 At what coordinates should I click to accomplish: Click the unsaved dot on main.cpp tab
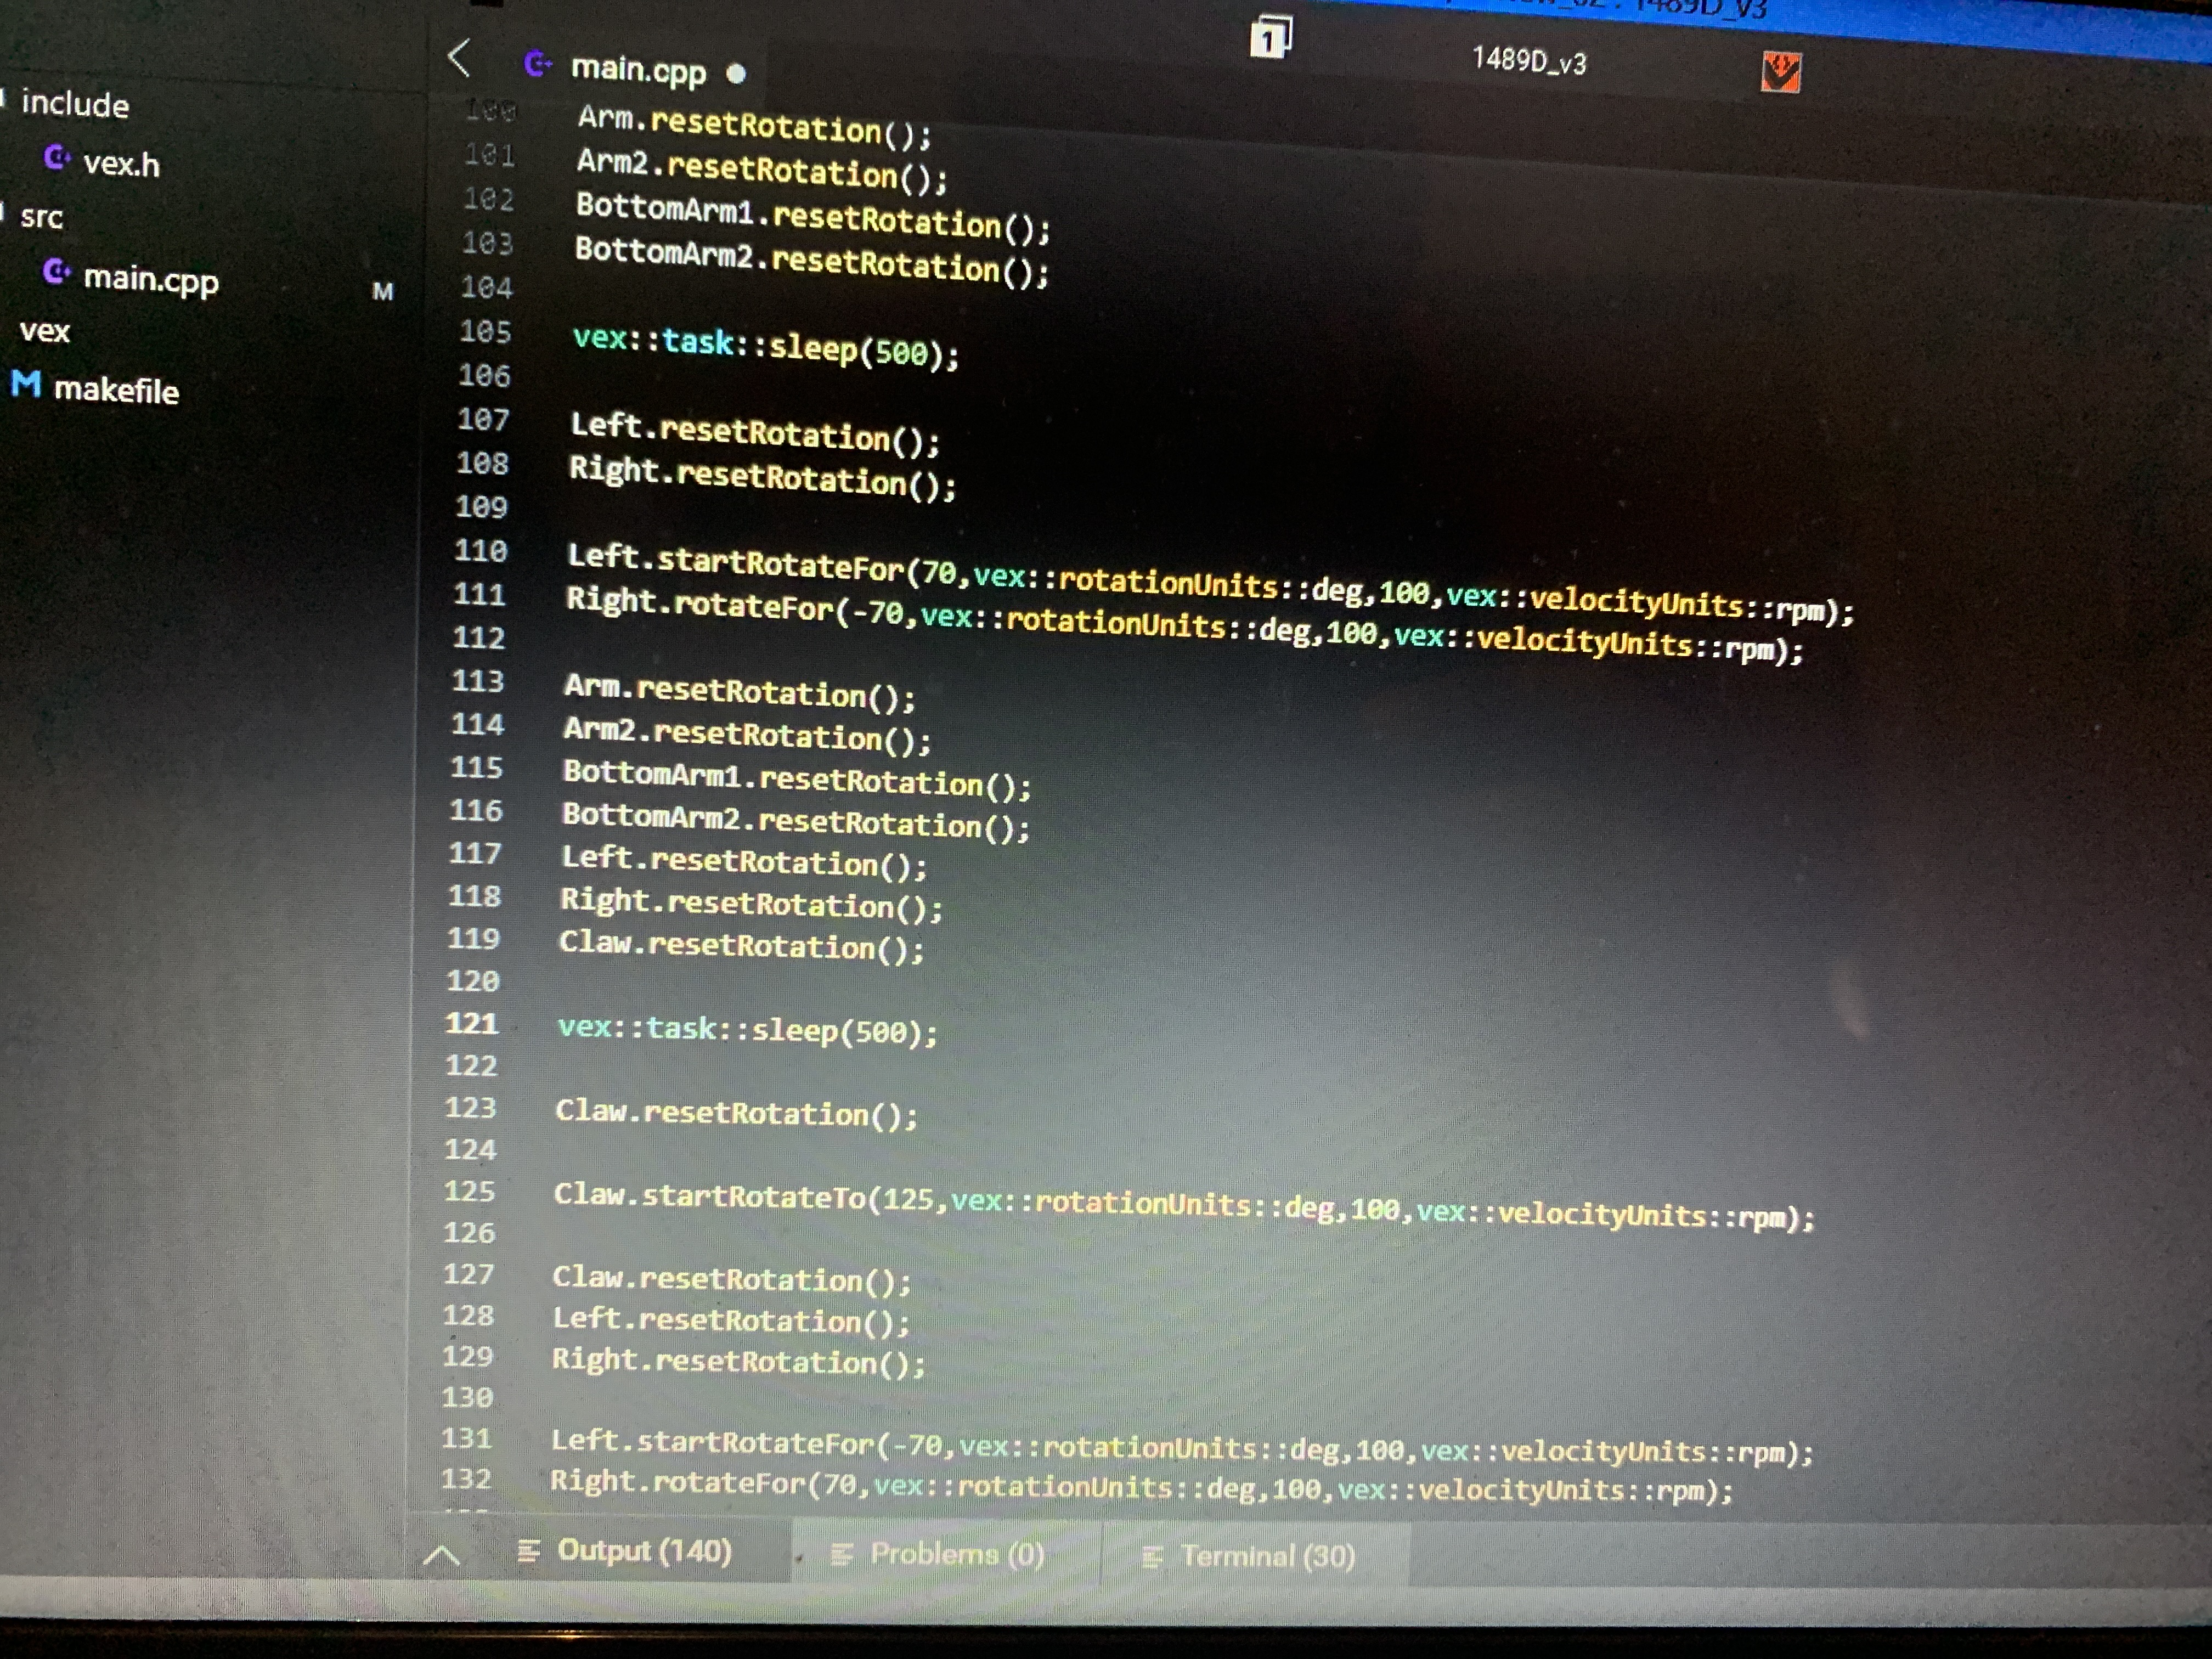(736, 73)
